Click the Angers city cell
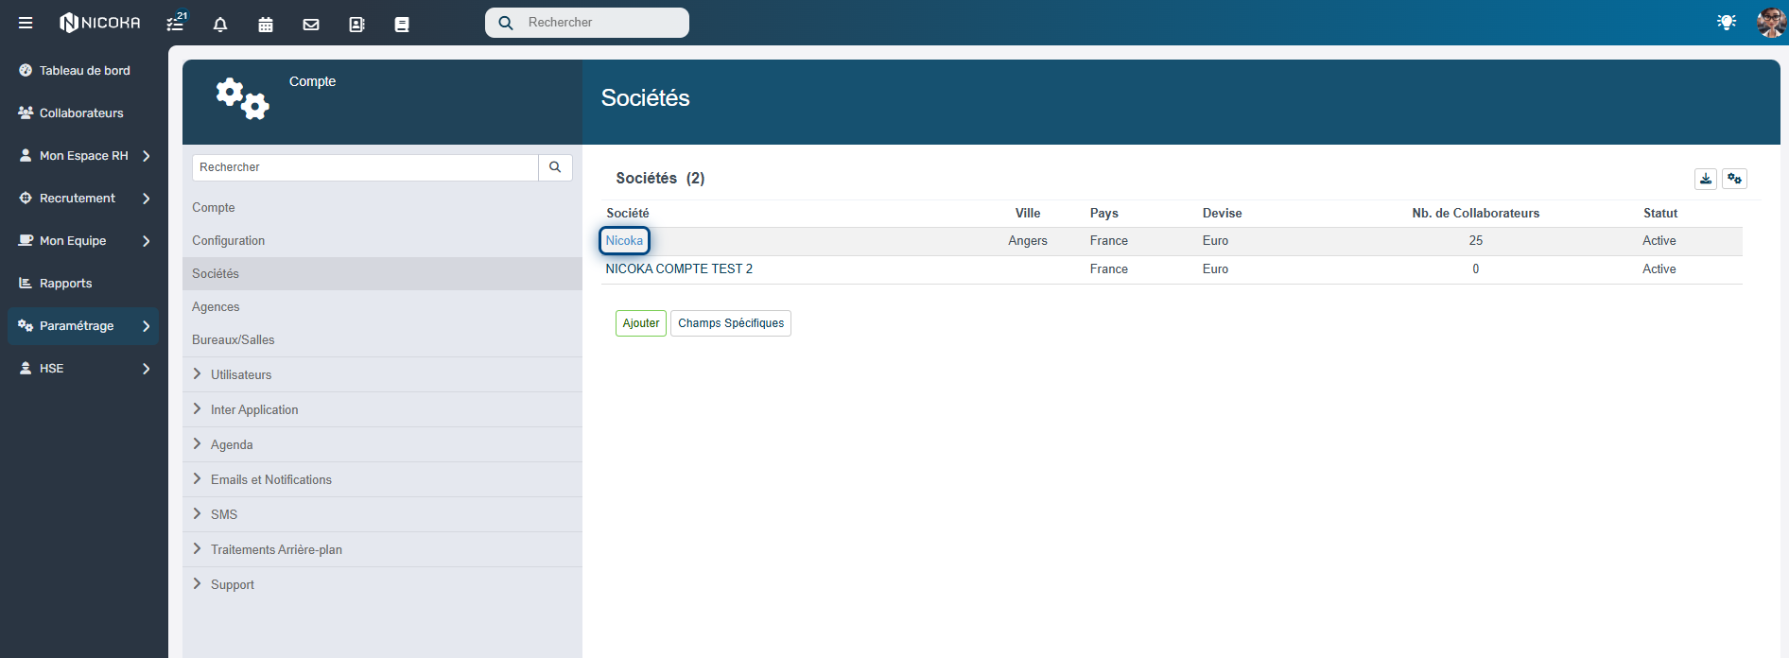This screenshot has width=1789, height=658. click(x=1028, y=241)
